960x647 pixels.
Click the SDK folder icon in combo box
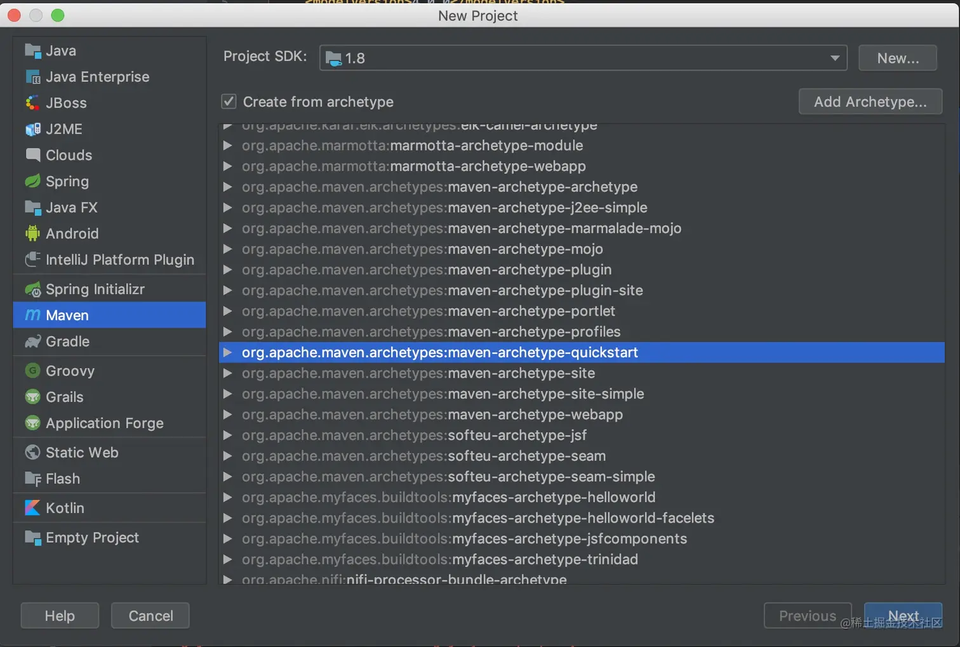pyautogui.click(x=333, y=58)
